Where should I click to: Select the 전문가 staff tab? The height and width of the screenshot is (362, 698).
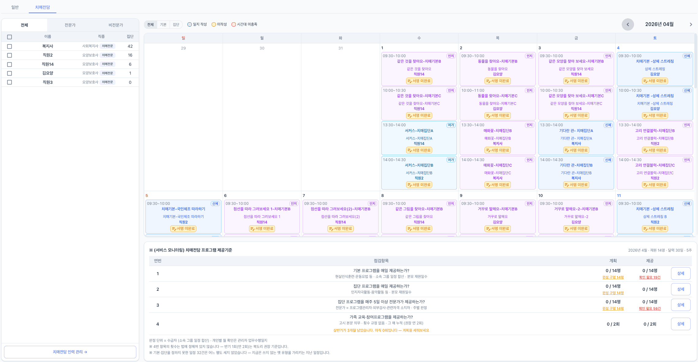pyautogui.click(x=70, y=25)
